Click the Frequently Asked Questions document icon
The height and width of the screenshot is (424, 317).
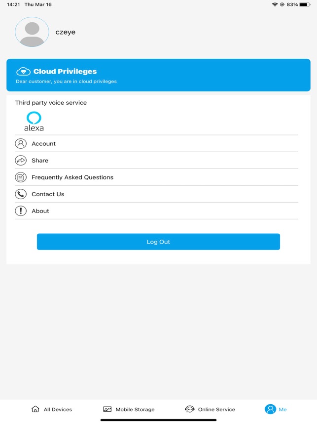coord(20,177)
